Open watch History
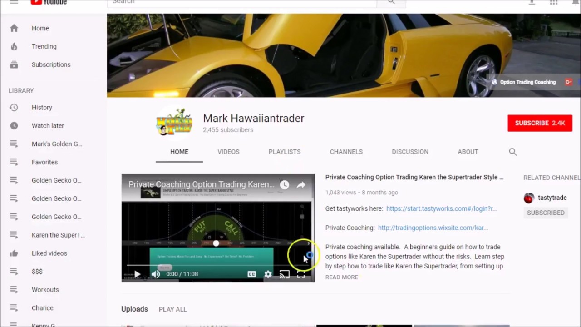Viewport: 581px width, 327px height. [42, 108]
